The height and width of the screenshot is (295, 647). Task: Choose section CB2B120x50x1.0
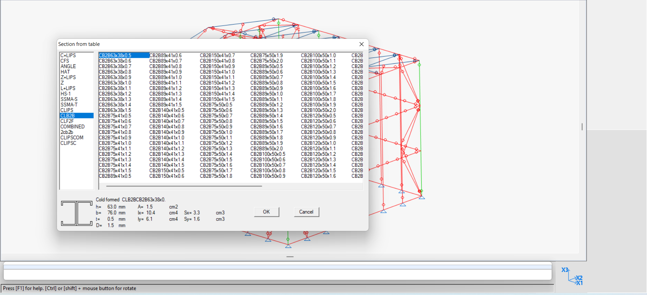click(x=318, y=143)
